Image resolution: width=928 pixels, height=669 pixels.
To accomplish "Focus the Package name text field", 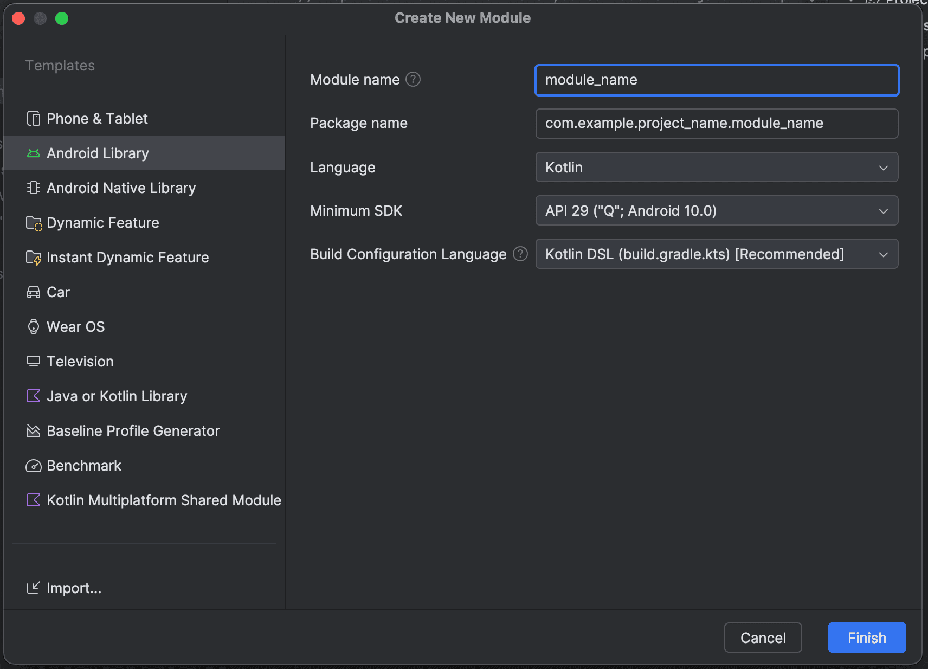I will [717, 124].
